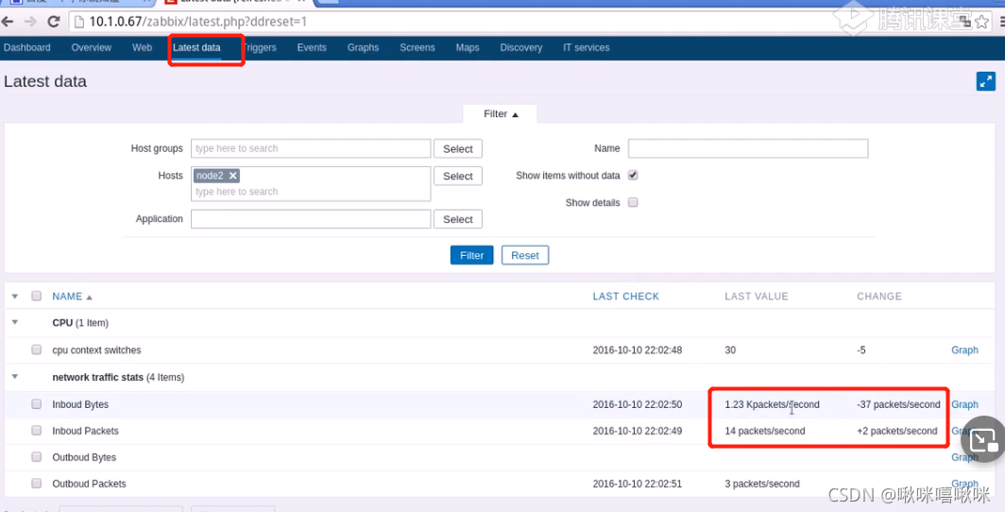The image size is (1005, 512).
Task: Click Select button for Application
Action: (x=457, y=219)
